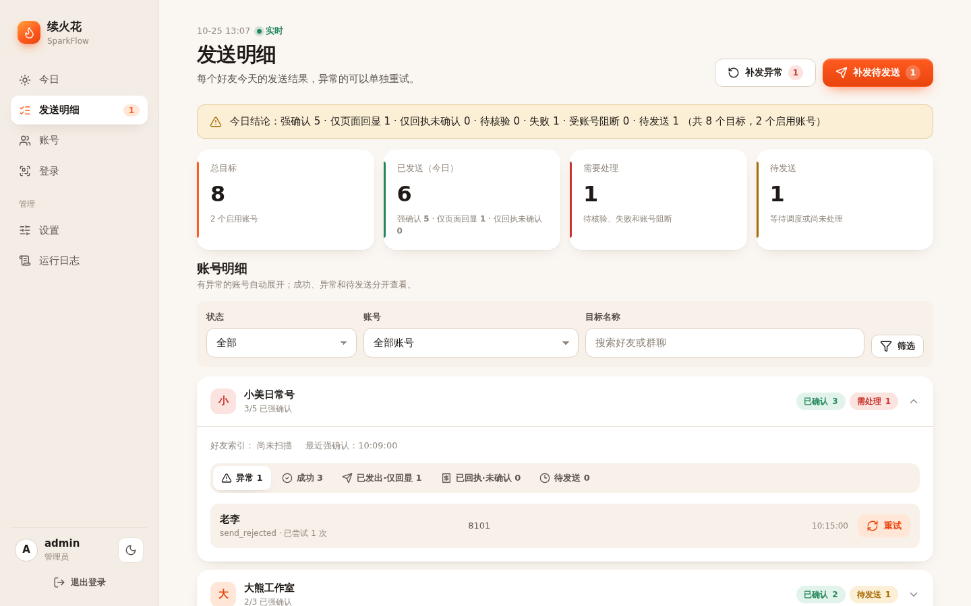Open the 登录 sidebar page
The height and width of the screenshot is (606, 971).
click(79, 171)
